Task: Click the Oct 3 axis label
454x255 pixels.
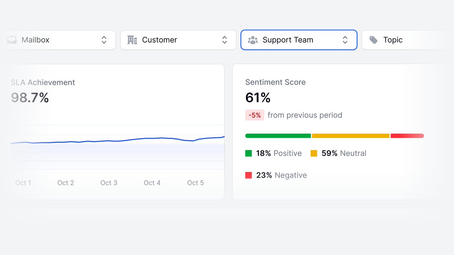Action: tap(109, 183)
